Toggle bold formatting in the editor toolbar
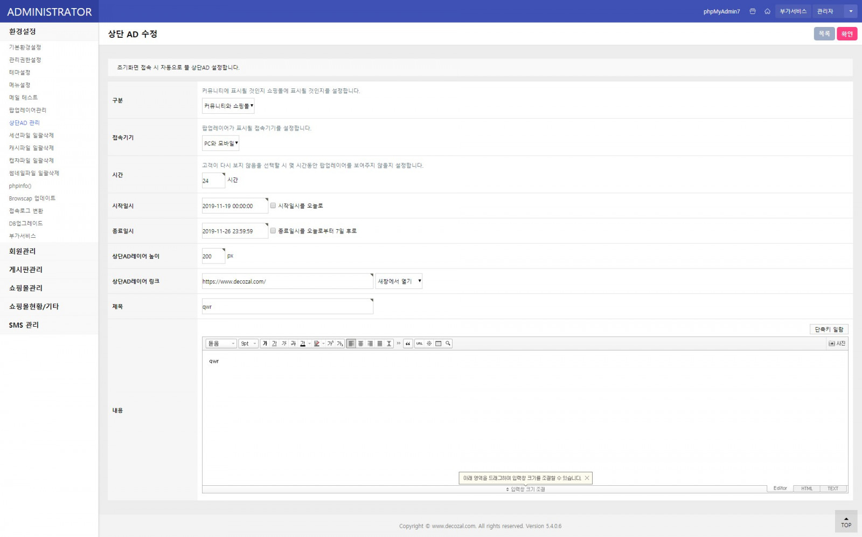The height and width of the screenshot is (537, 862). 265,343
